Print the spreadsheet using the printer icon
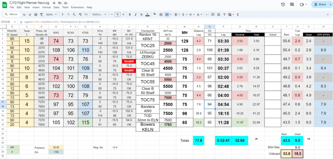The height and width of the screenshot is (159, 333). click(36, 14)
